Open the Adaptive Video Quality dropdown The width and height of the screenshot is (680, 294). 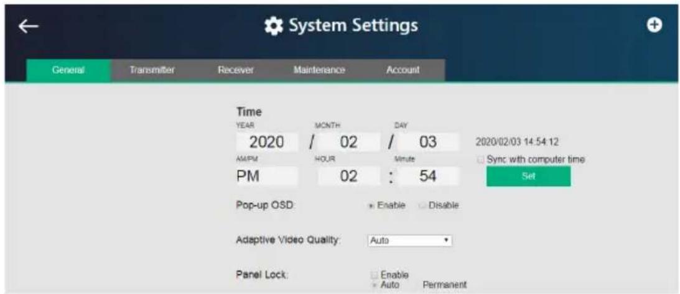click(410, 241)
